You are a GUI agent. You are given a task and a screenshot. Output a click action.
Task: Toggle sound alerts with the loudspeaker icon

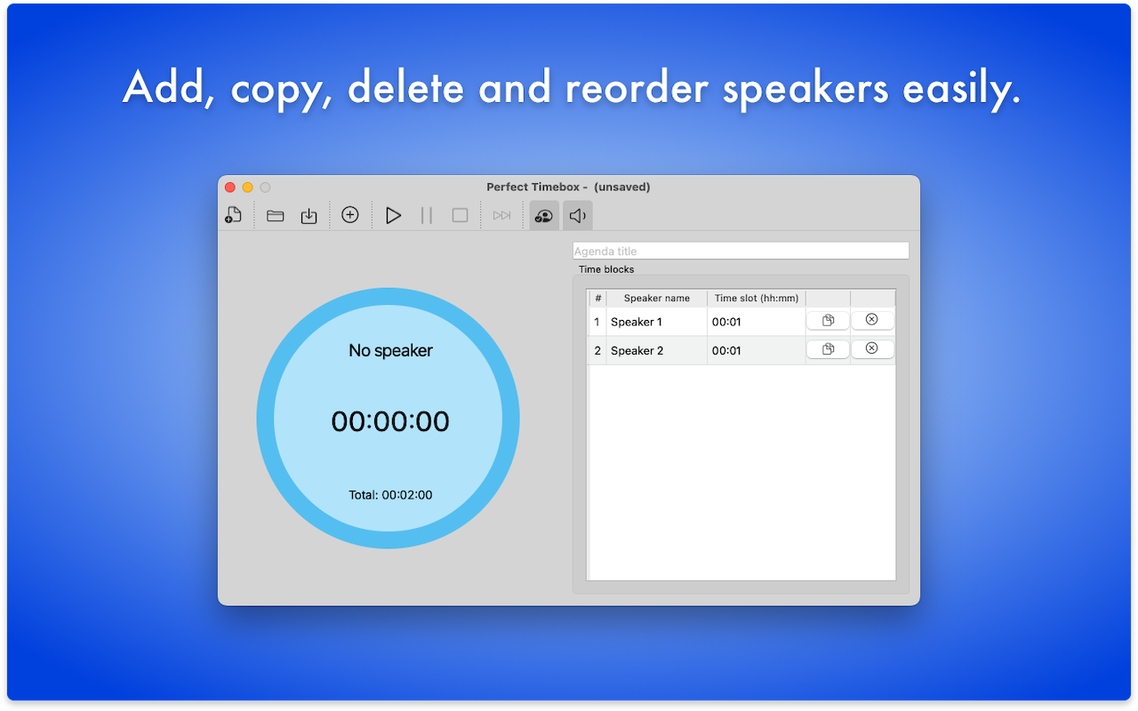click(x=578, y=215)
